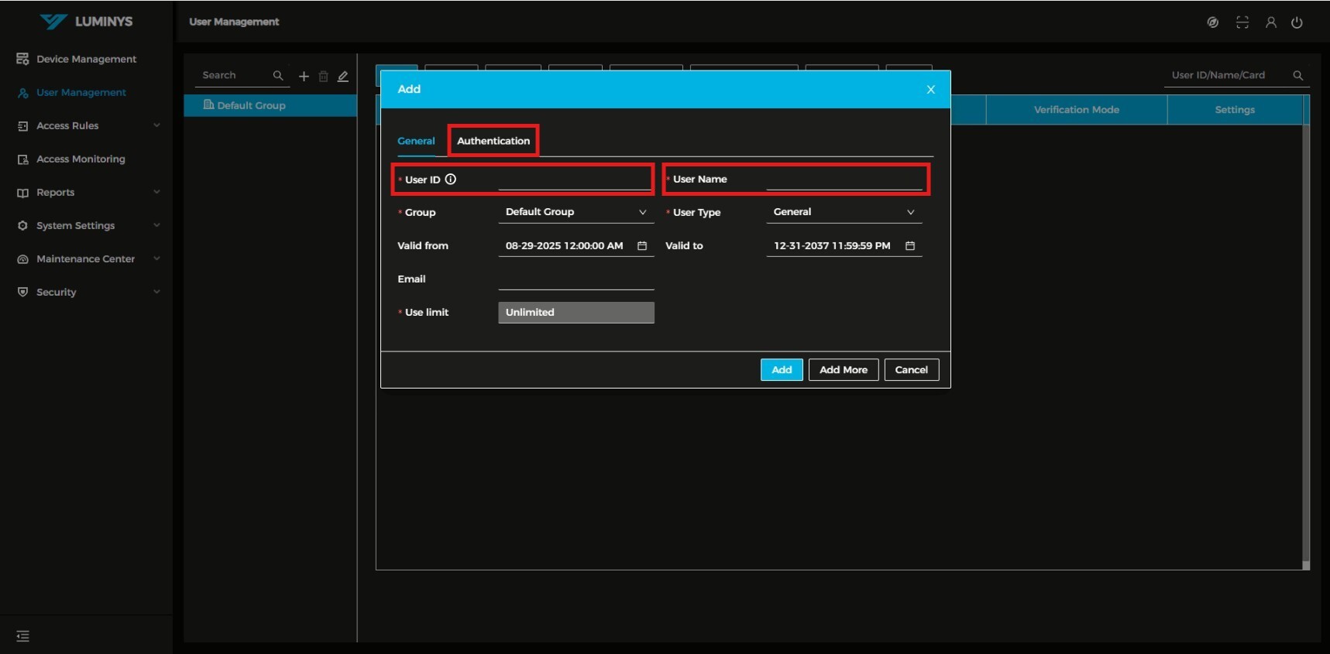This screenshot has height=654, width=1330.
Task: Open the Group dropdown
Action: tap(576, 212)
